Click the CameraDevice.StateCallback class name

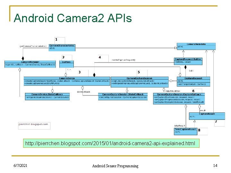pos(47,94)
